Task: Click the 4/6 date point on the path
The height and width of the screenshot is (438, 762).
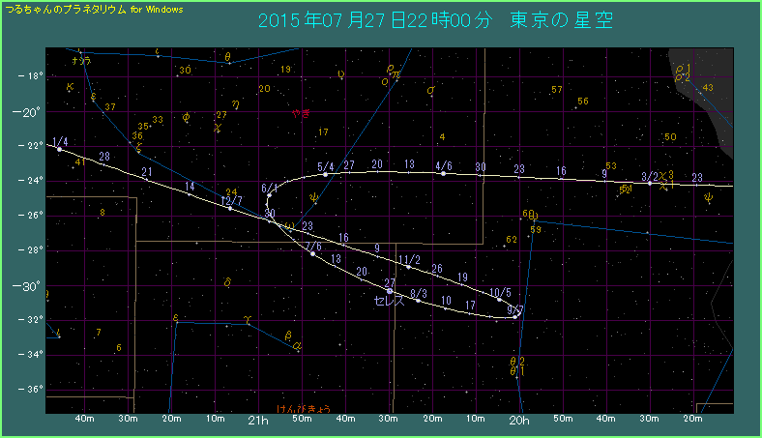Action: click(x=444, y=174)
